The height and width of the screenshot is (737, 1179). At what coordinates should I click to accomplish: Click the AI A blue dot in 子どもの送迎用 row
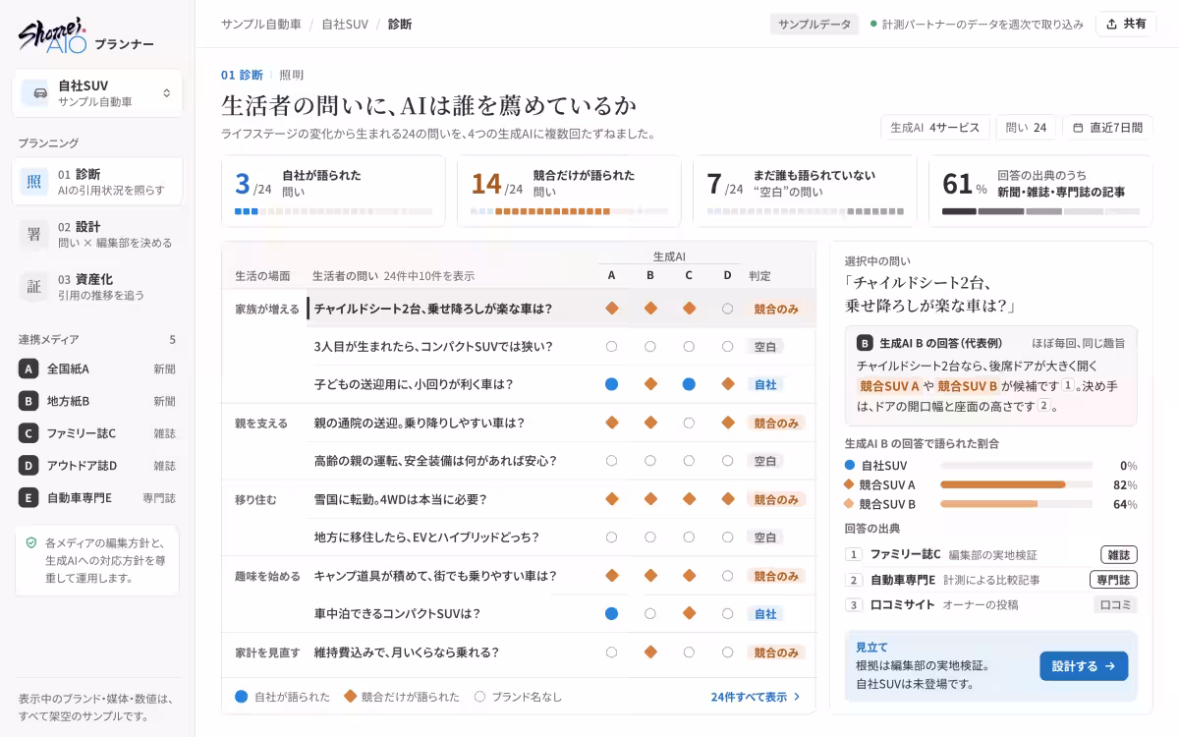(x=611, y=384)
